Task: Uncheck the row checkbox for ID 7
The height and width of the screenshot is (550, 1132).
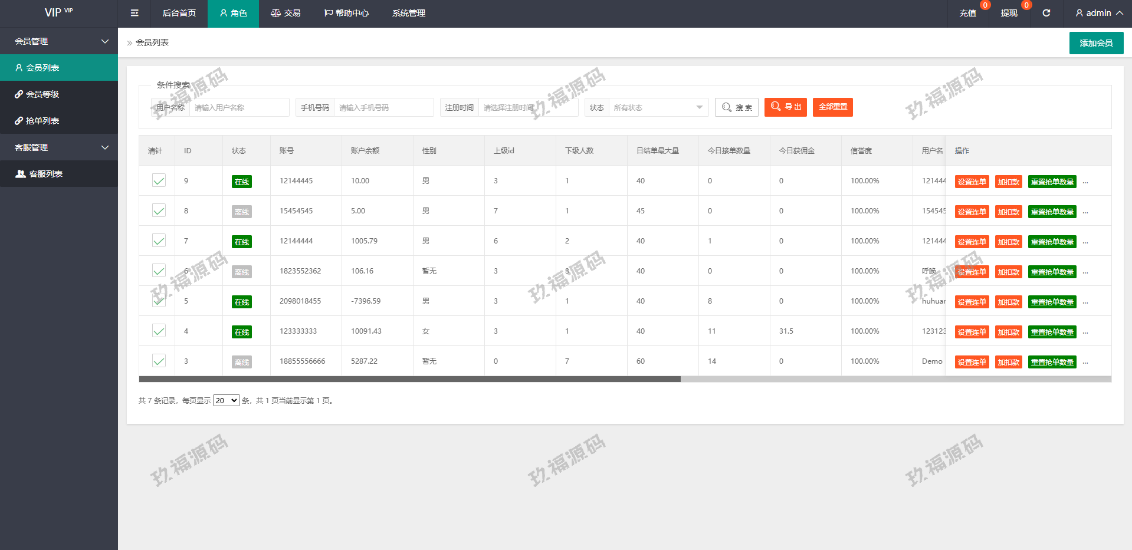Action: (x=159, y=241)
